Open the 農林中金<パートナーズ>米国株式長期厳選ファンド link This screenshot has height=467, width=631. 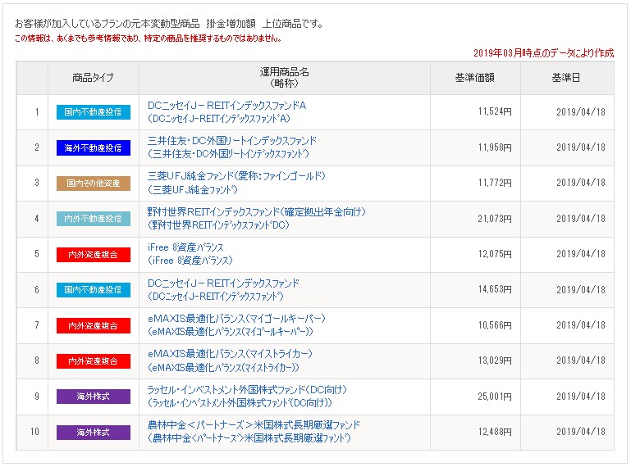(254, 425)
